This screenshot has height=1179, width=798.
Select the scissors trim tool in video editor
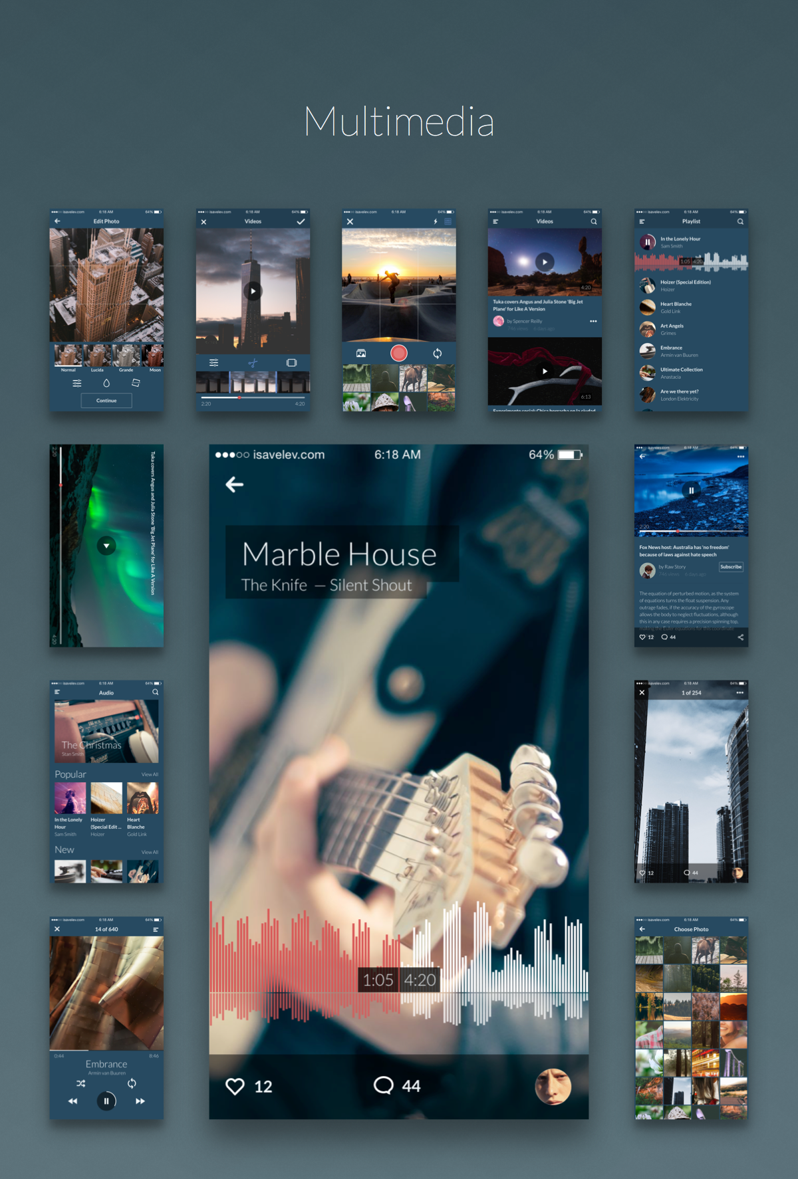[x=253, y=363]
